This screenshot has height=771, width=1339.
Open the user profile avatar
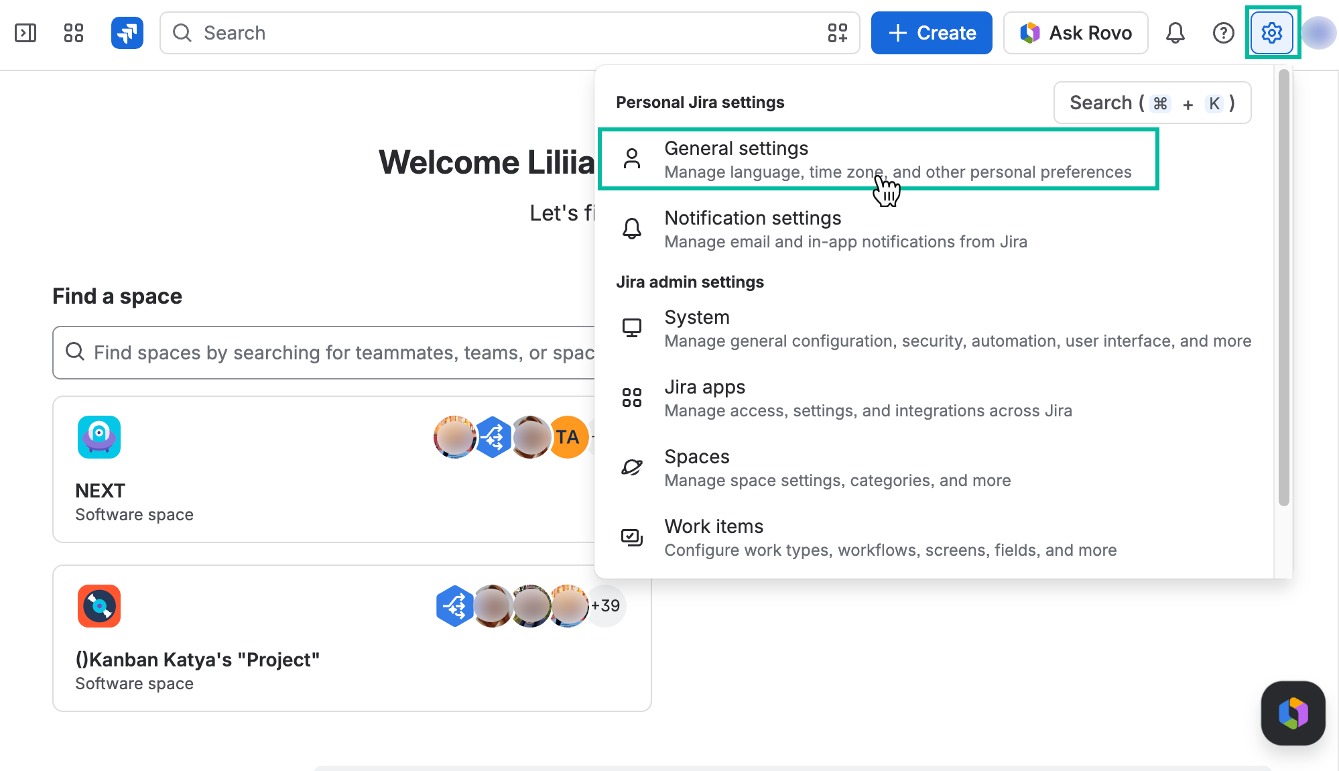1319,33
